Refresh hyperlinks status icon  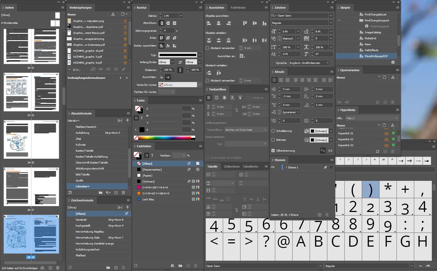point(377,151)
